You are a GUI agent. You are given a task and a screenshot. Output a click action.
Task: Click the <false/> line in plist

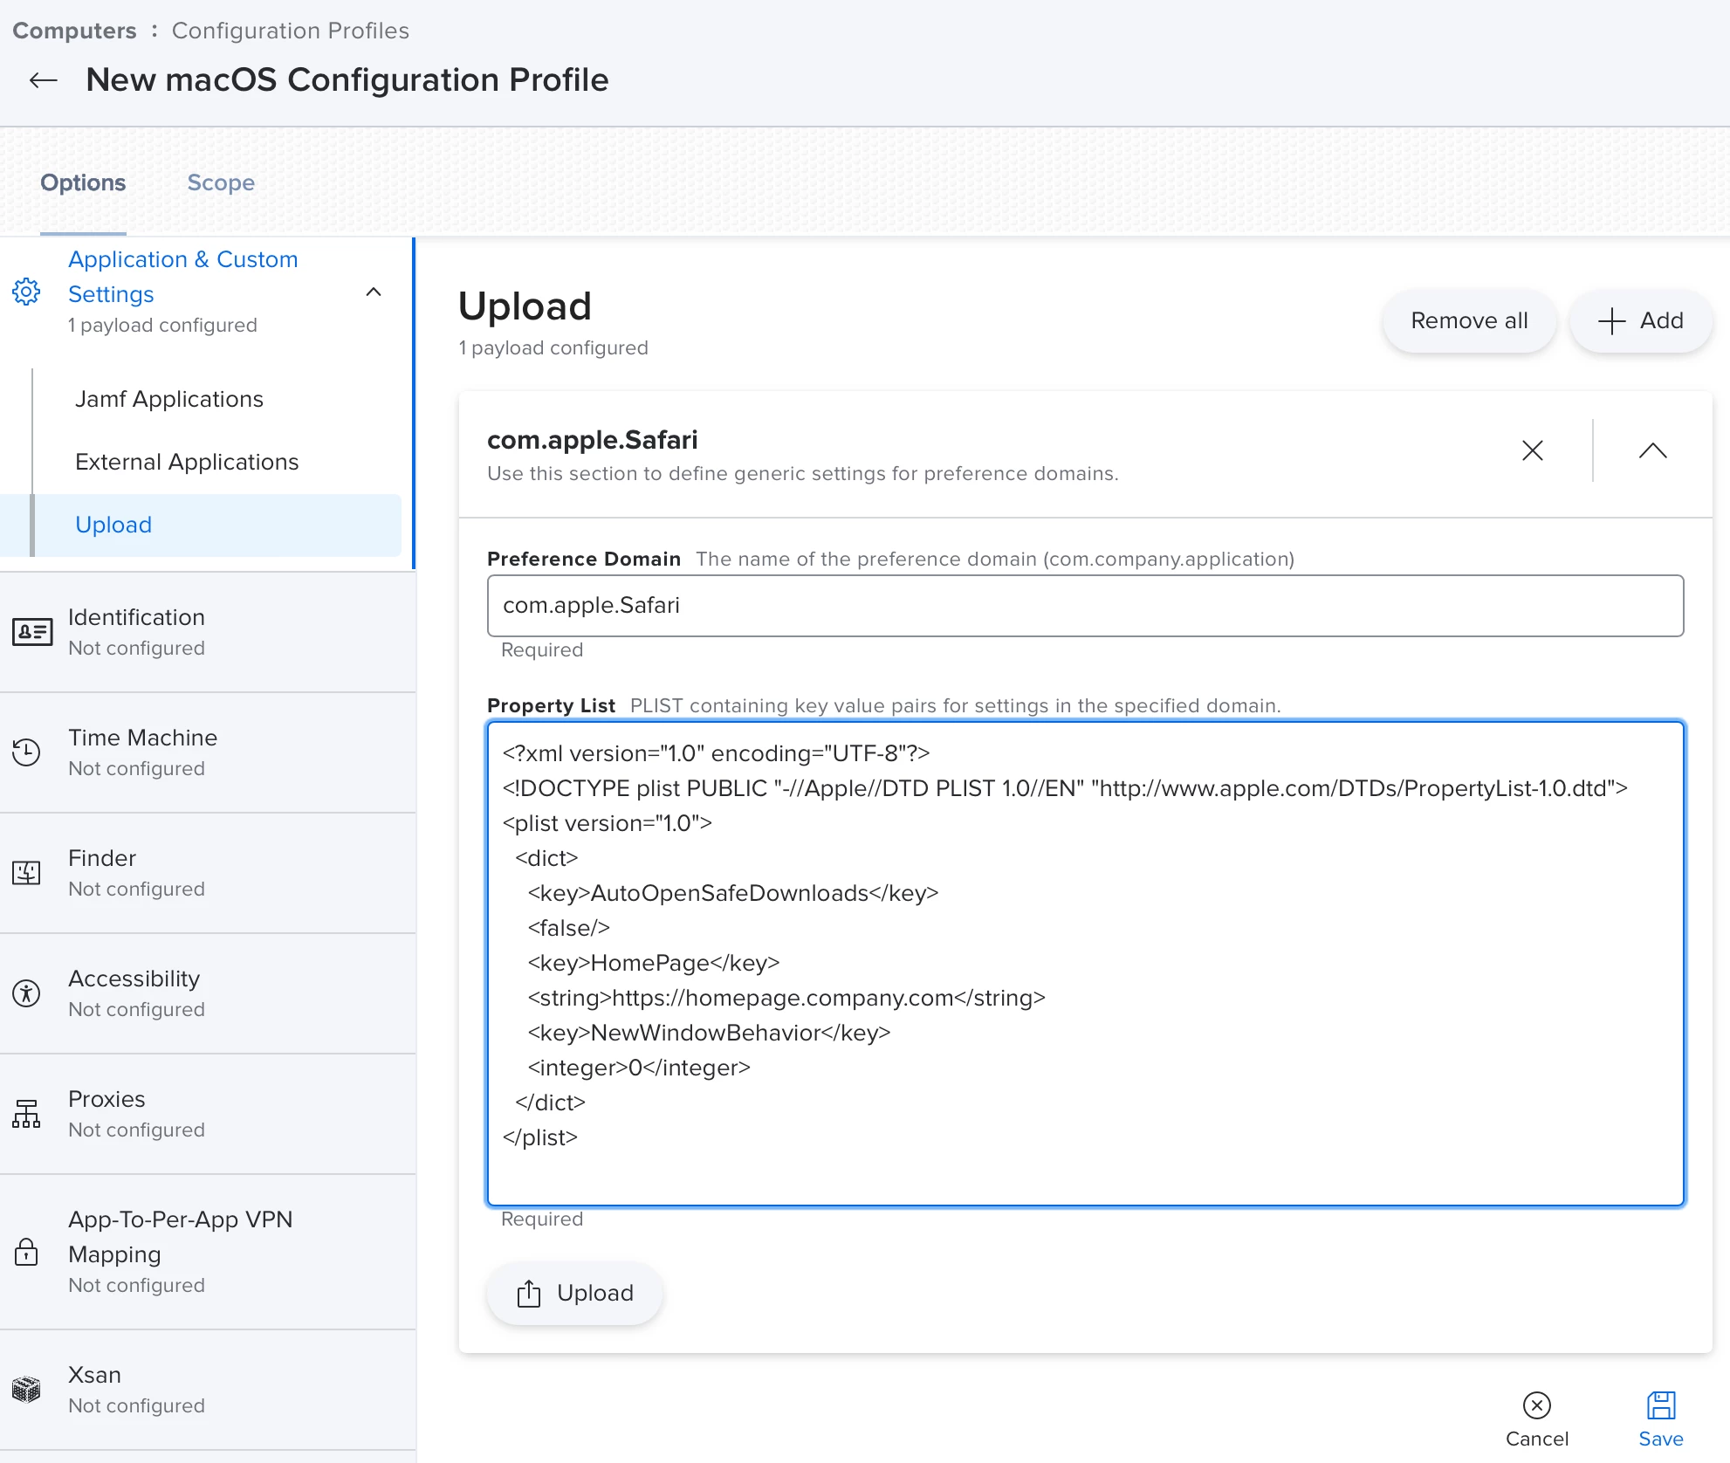click(568, 928)
